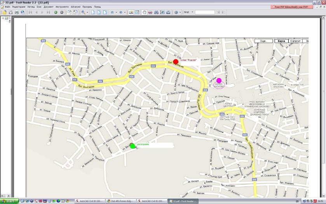Click the Карта map view button

(x=281, y=41)
